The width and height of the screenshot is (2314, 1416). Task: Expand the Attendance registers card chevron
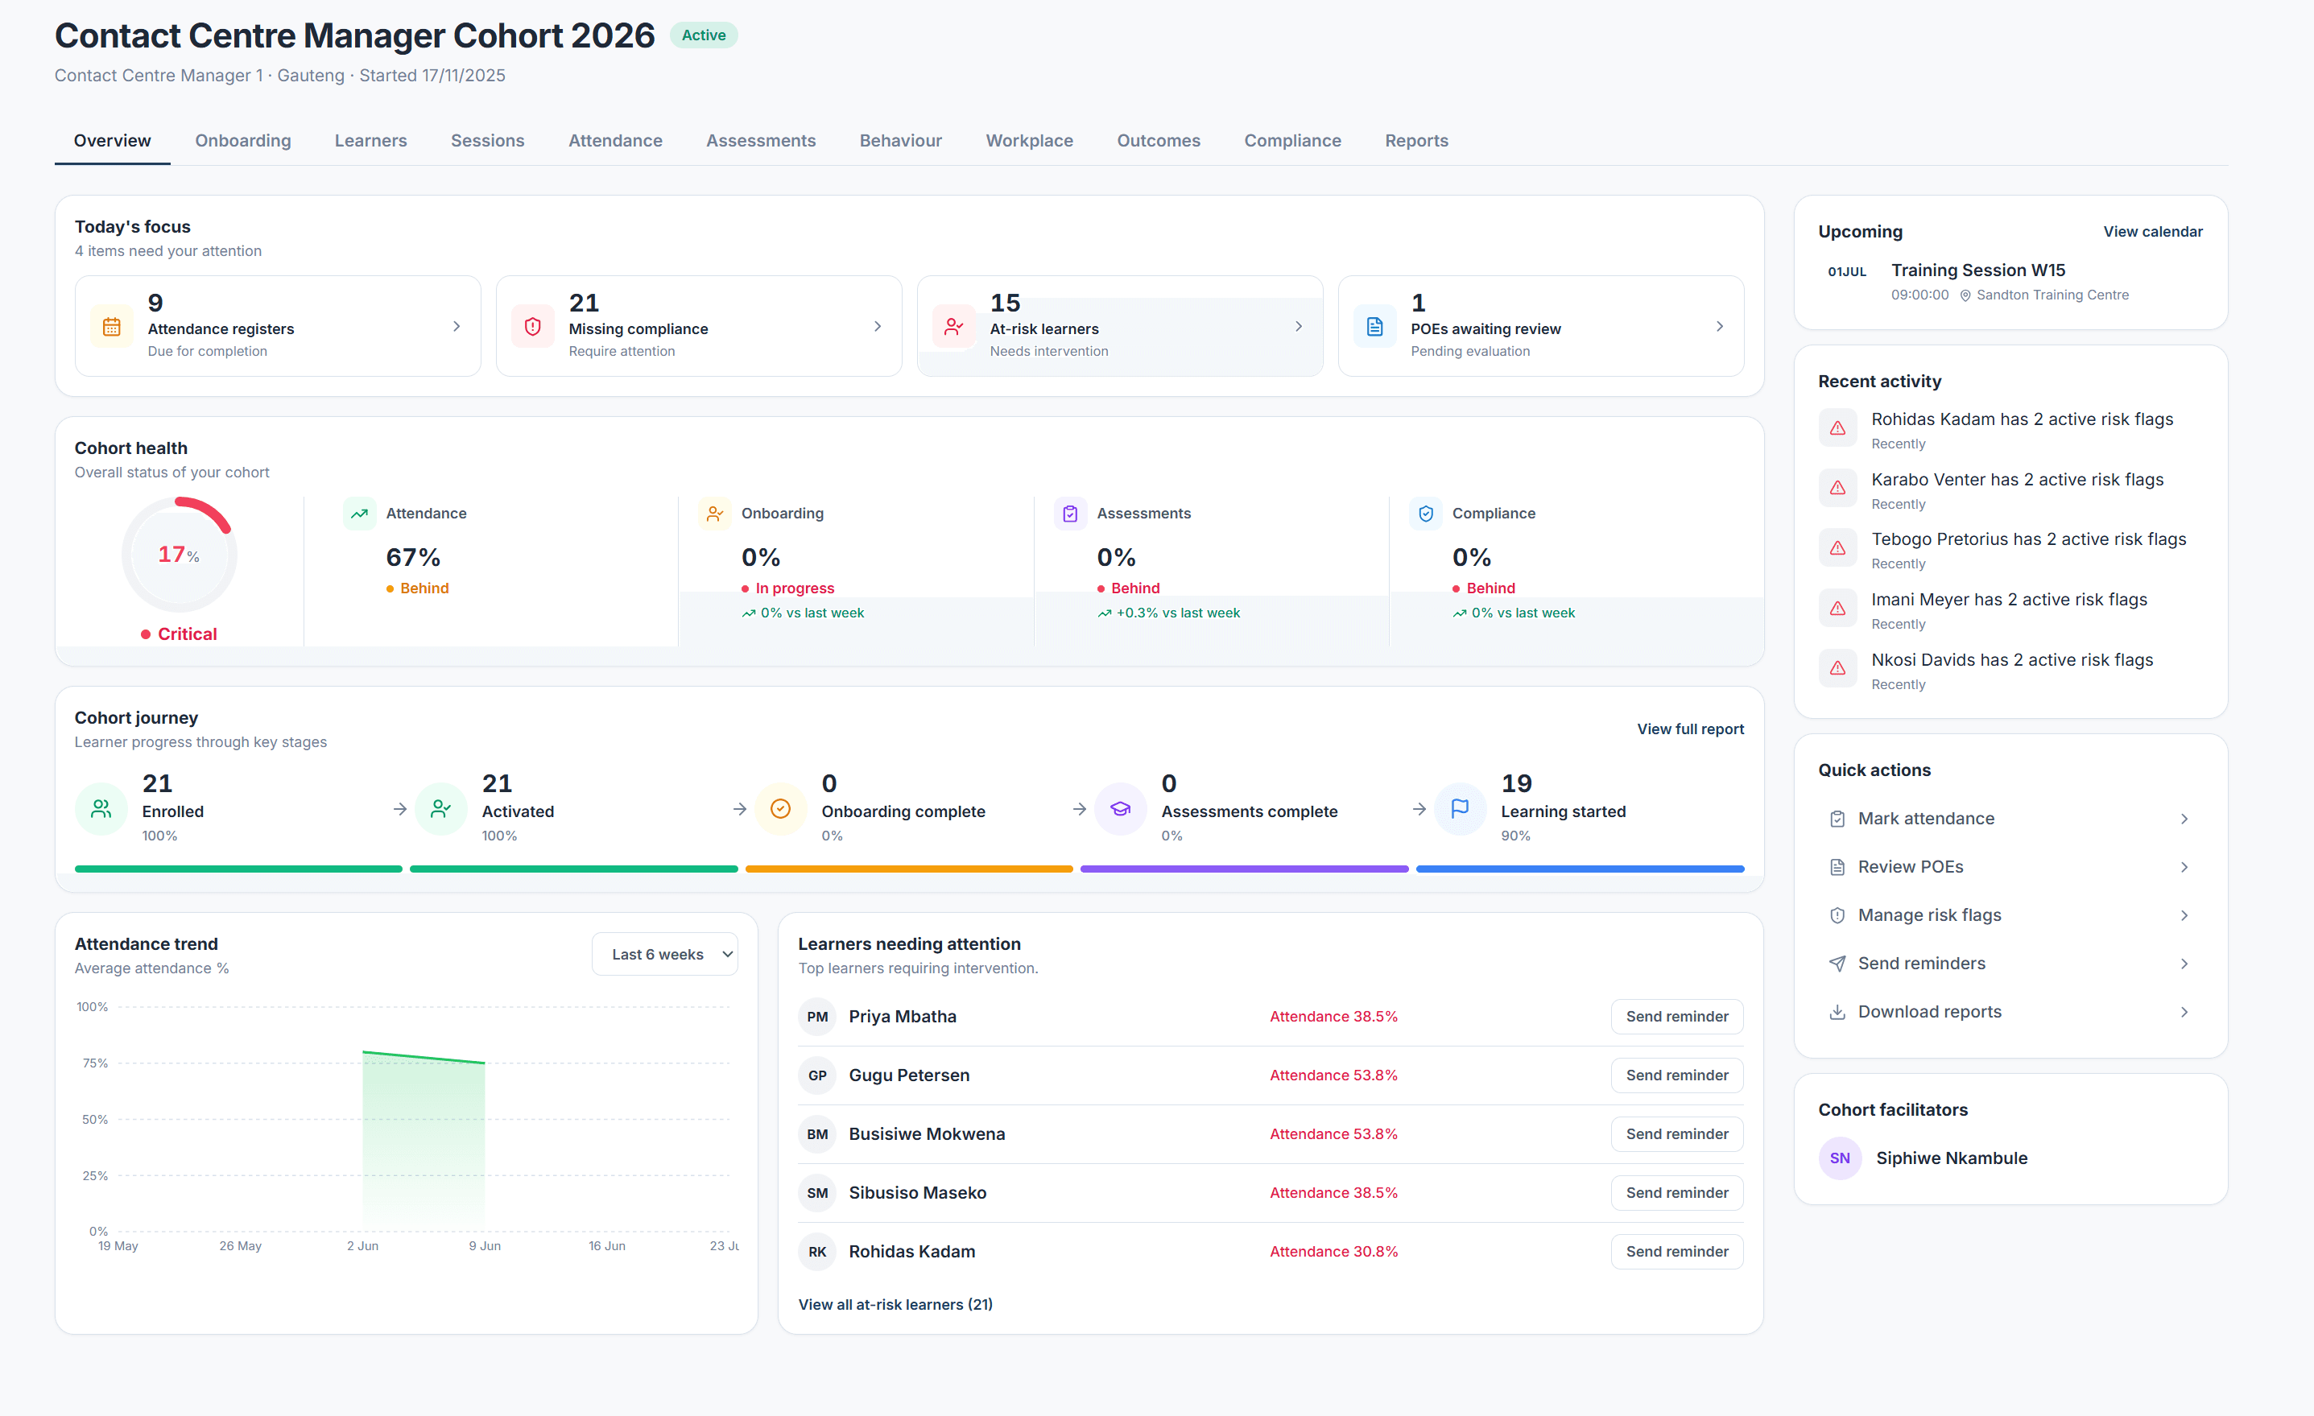tap(457, 327)
